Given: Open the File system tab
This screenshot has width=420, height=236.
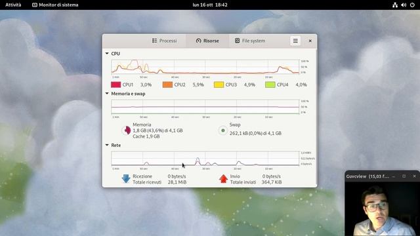Looking at the screenshot, I should coord(250,41).
